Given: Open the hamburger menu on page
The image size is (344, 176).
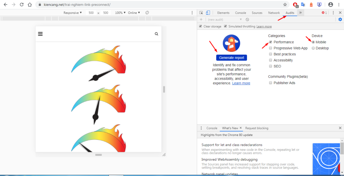Looking at the screenshot, I should click(40, 34).
